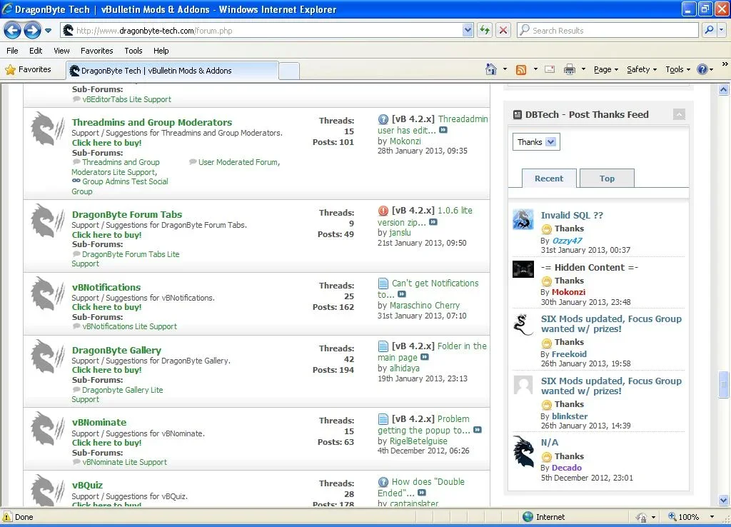Image resolution: width=731 pixels, height=527 pixels.
Task: Open the Page menu dropdown
Action: pos(605,69)
